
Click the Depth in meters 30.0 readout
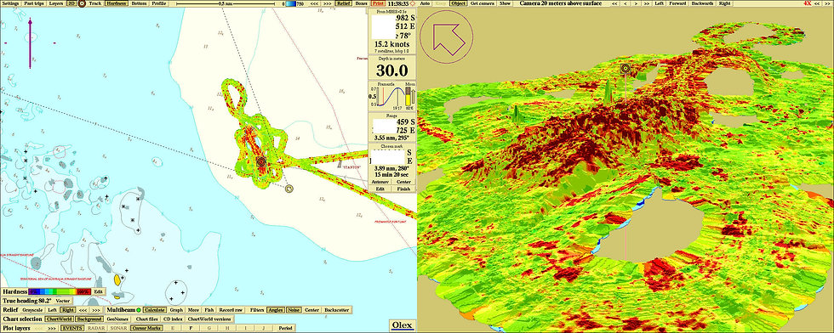(x=392, y=71)
